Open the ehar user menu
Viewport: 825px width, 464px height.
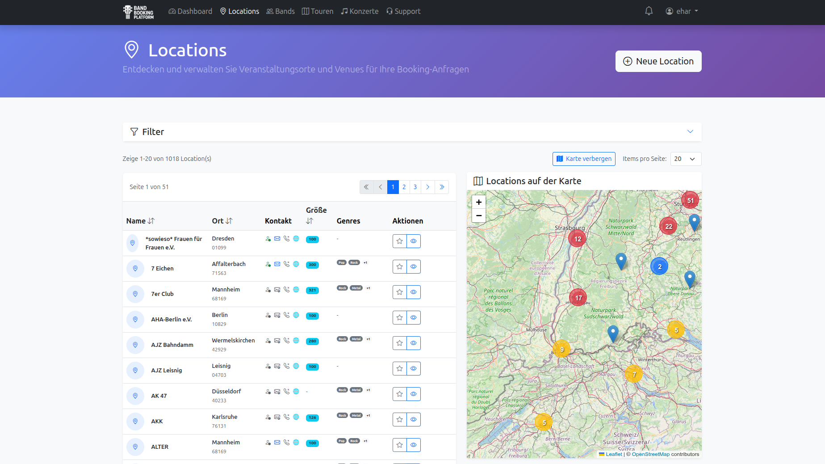coord(682,11)
